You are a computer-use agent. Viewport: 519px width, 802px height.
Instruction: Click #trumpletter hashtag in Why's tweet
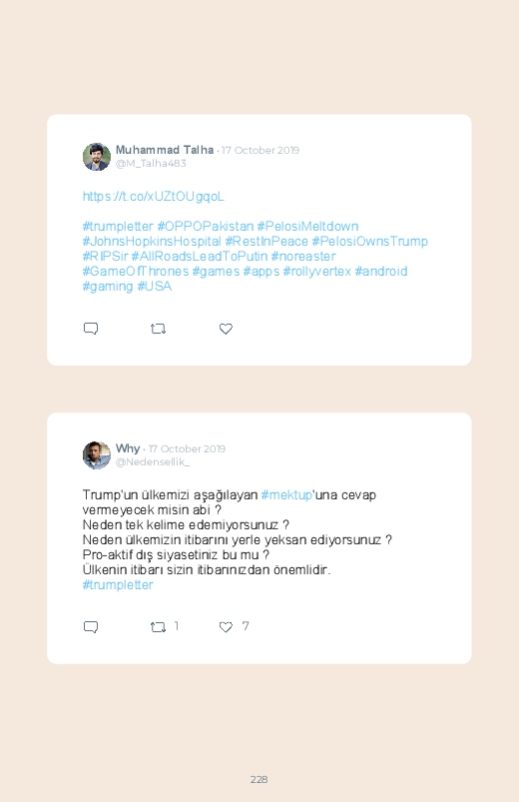(x=118, y=584)
